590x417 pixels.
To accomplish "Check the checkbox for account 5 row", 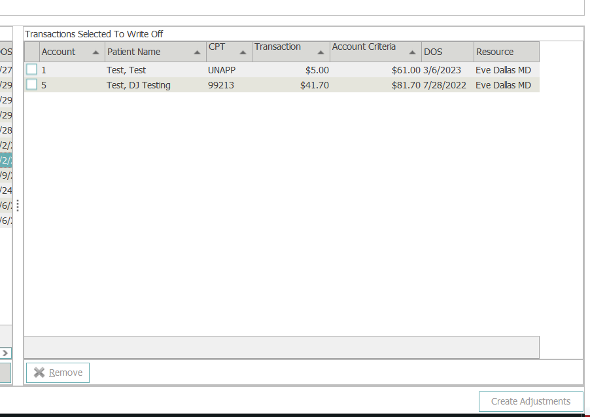I will (31, 84).
